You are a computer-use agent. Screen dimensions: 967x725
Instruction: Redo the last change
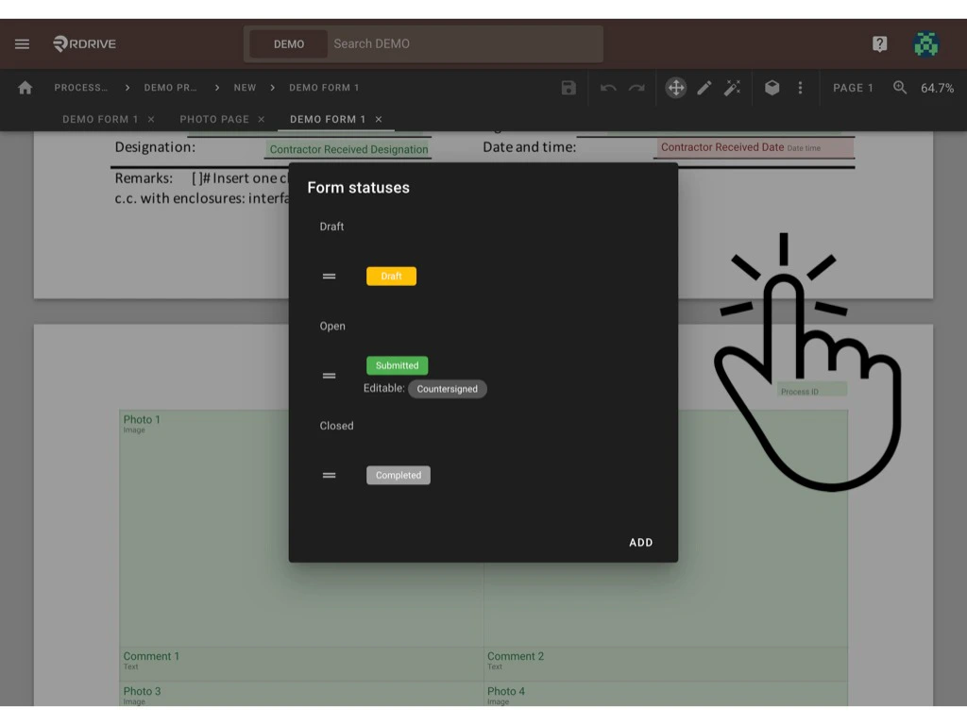click(636, 87)
